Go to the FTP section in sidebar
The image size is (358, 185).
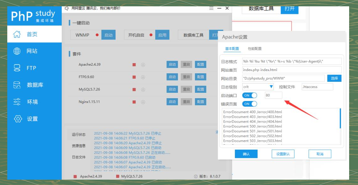(34, 68)
